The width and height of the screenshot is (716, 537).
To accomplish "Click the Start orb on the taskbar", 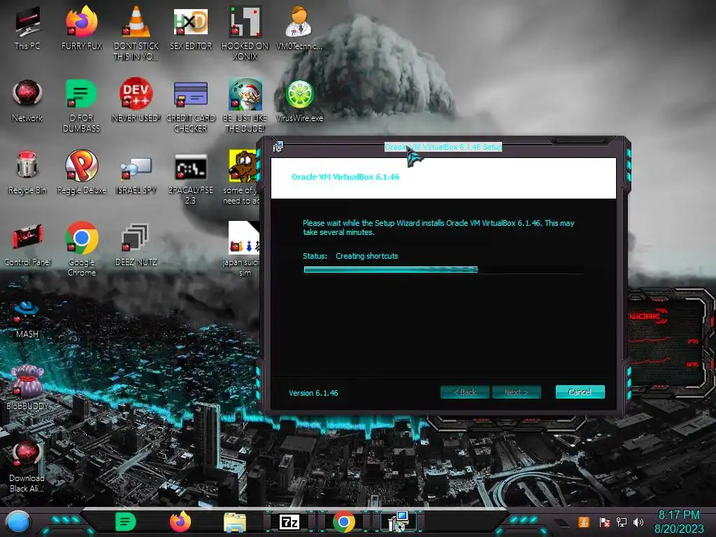I will click(x=18, y=522).
